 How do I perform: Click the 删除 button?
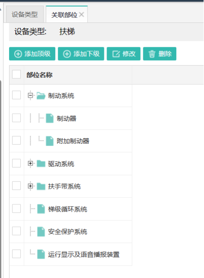click(x=160, y=54)
